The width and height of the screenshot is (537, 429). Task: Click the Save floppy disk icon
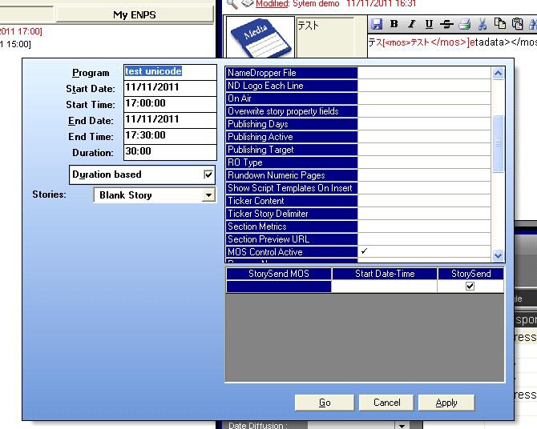pyautogui.click(x=377, y=24)
